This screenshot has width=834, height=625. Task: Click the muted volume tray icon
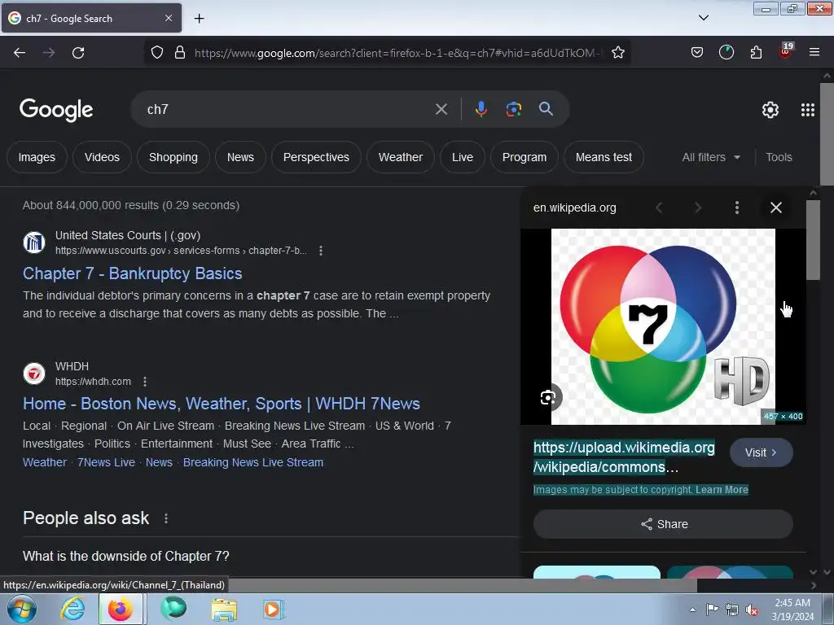click(752, 610)
